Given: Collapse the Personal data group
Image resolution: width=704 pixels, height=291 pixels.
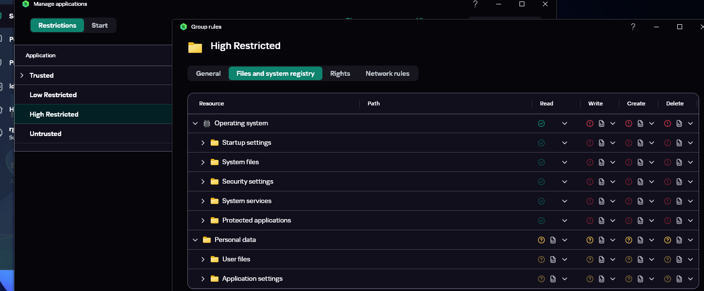Looking at the screenshot, I should pos(195,240).
